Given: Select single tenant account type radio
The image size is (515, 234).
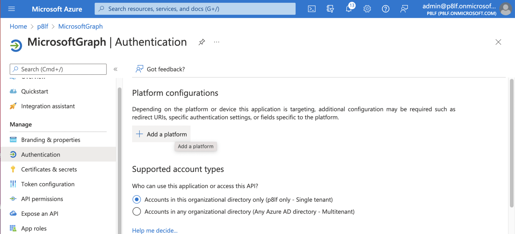Looking at the screenshot, I should tap(137, 200).
